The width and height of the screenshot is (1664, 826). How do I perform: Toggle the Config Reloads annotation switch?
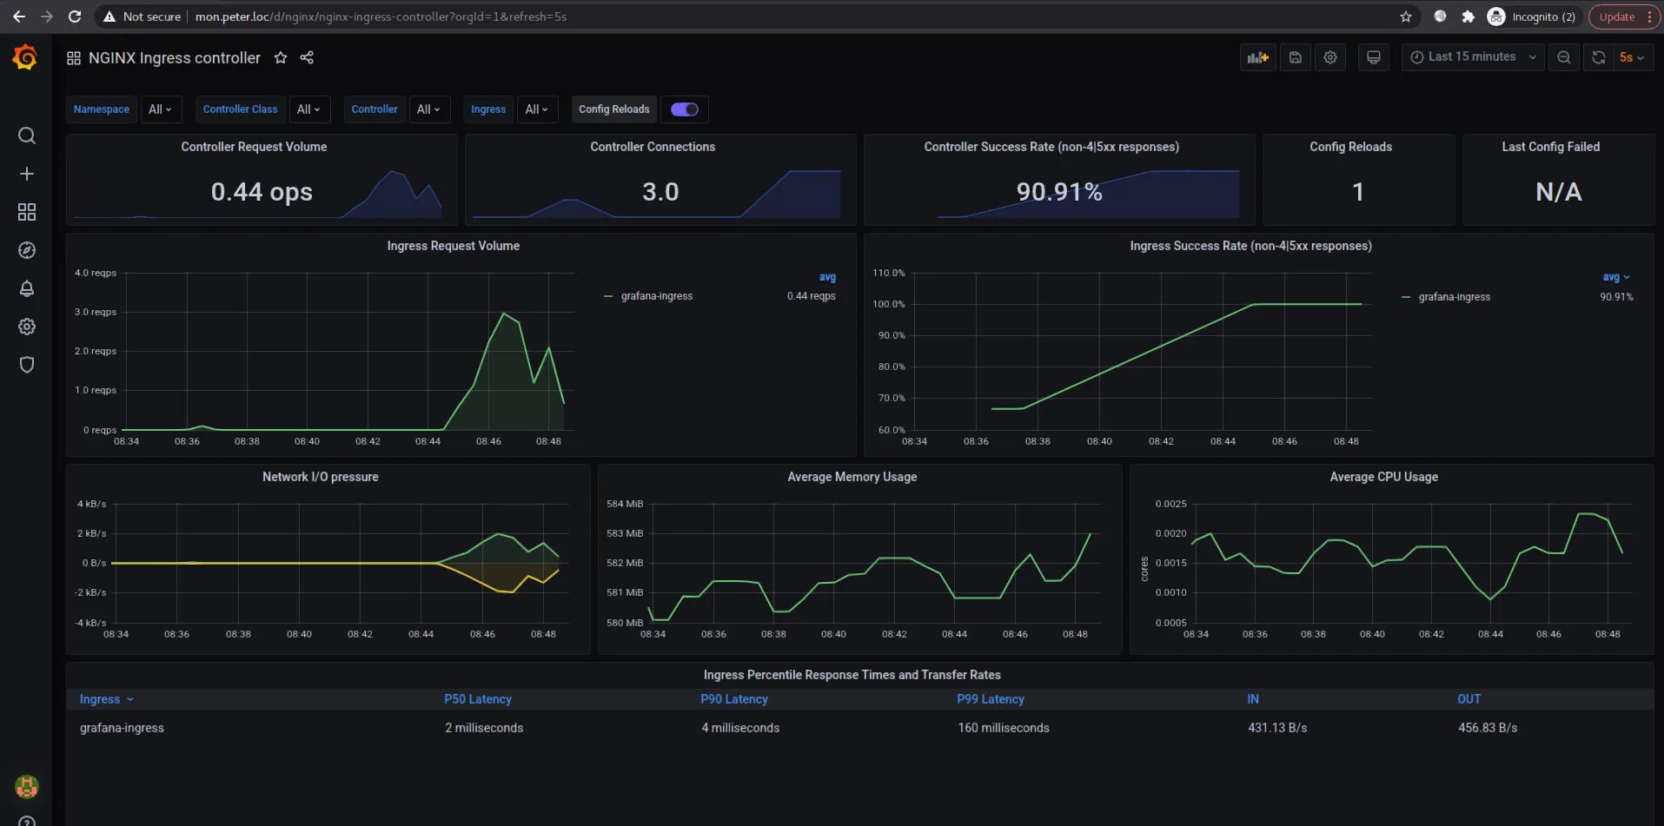685,109
